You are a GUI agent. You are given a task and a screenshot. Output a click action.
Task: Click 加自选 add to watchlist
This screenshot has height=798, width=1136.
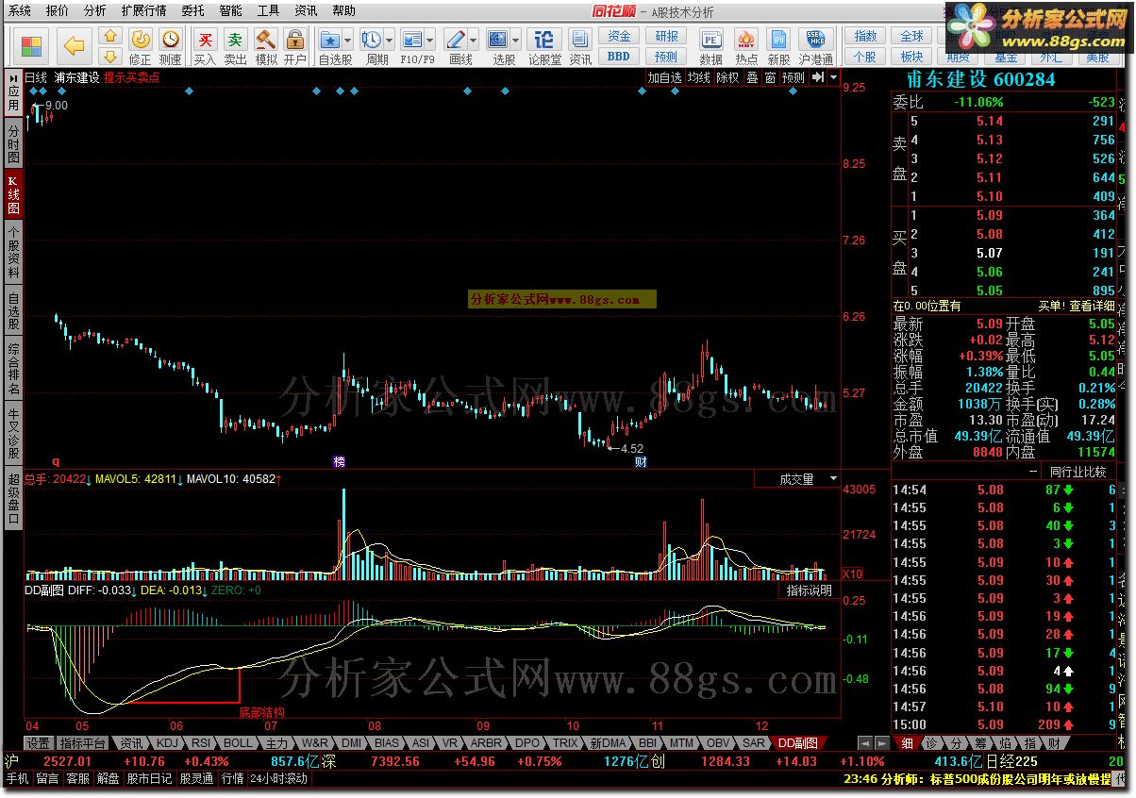coord(664,77)
